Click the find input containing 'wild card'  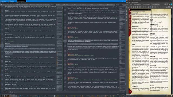[59, 92]
